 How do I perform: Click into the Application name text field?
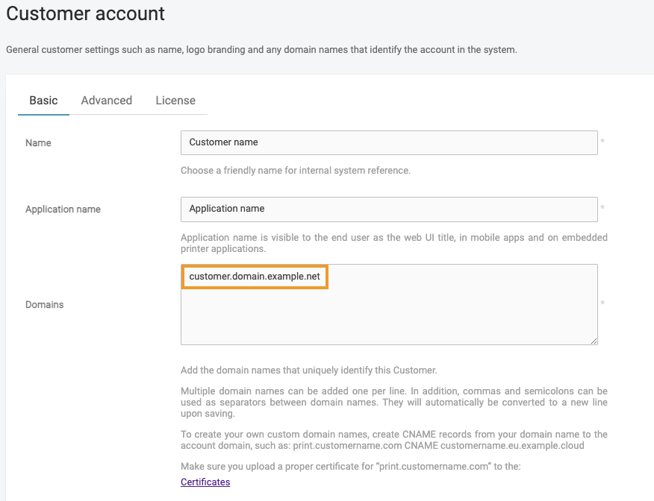point(388,209)
